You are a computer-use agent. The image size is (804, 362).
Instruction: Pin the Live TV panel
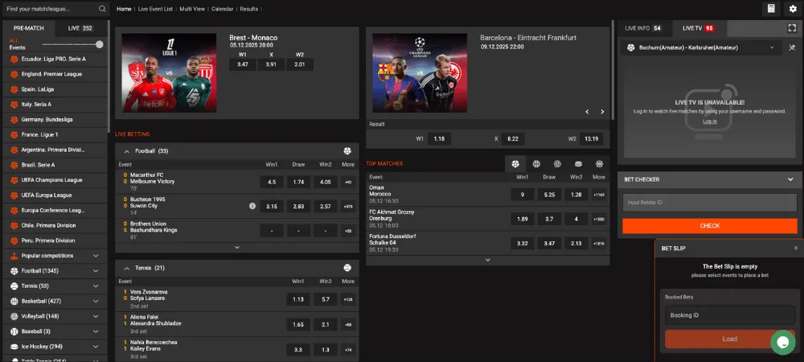point(792,48)
